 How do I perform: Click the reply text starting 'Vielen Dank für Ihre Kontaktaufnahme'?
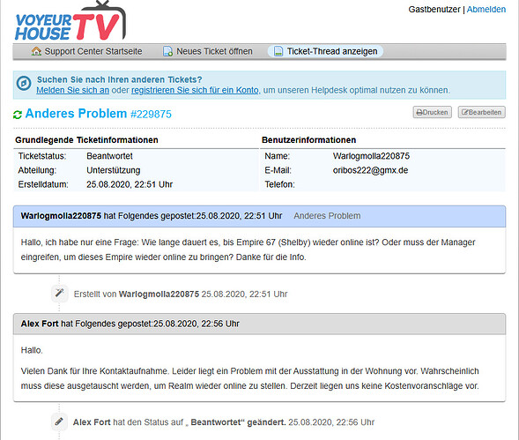coord(250,378)
